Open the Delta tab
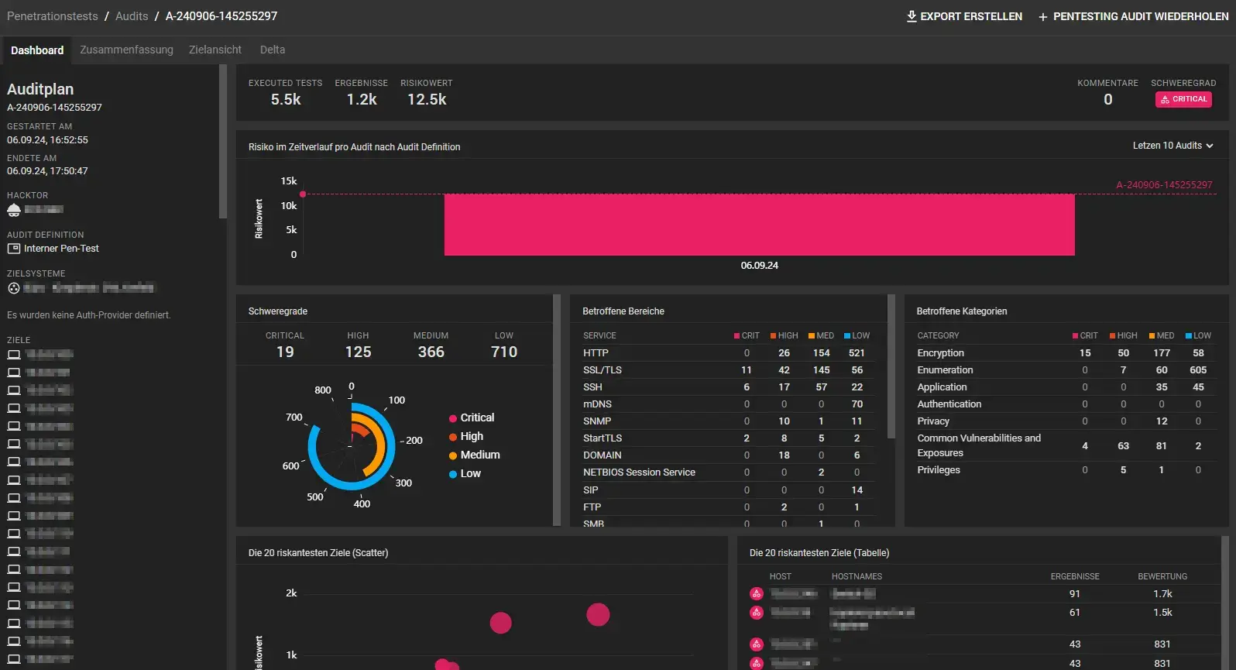Viewport: 1236px width, 670px height. tap(273, 50)
